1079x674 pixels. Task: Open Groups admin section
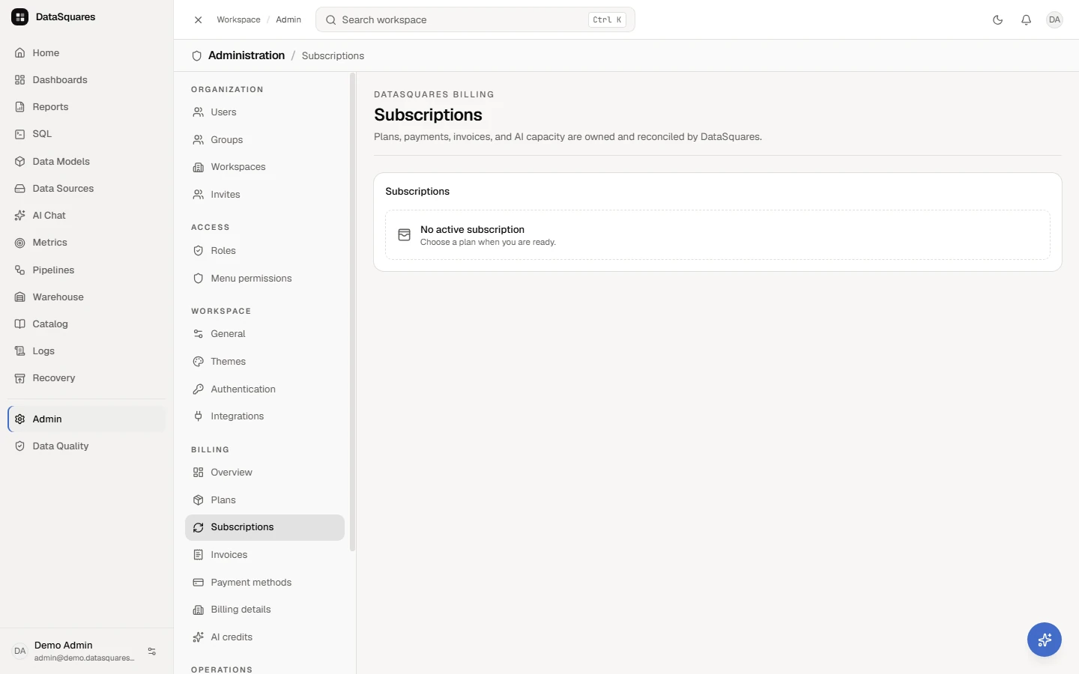pyautogui.click(x=265, y=140)
